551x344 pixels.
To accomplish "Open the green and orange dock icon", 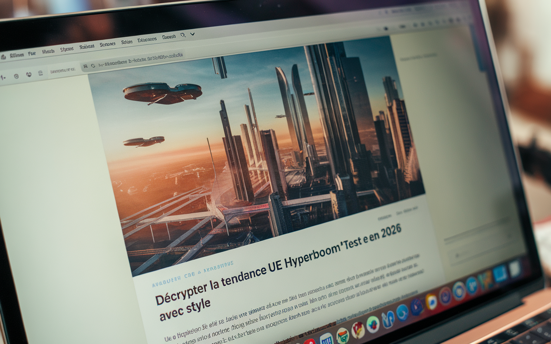I will [x=342, y=335].
